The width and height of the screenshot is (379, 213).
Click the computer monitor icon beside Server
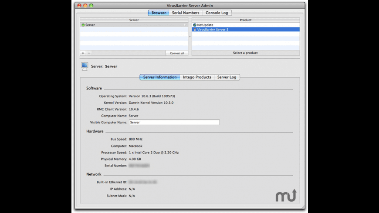click(85, 66)
